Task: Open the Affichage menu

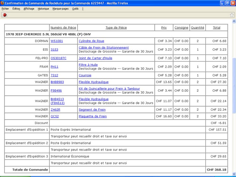Action: 29,9
